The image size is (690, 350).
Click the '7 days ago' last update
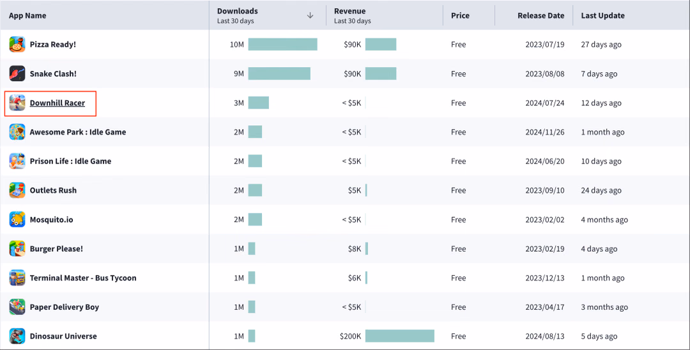pos(599,73)
